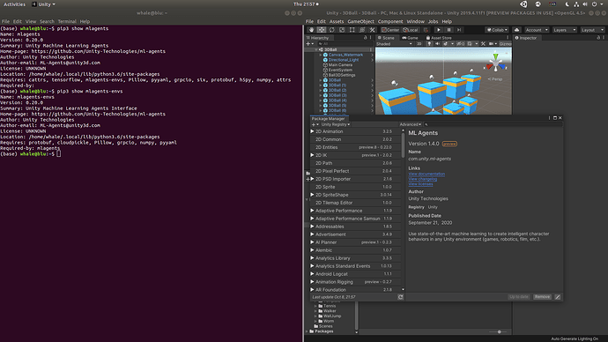Expand AI Planner package versions
608x342 pixels.
click(x=312, y=242)
